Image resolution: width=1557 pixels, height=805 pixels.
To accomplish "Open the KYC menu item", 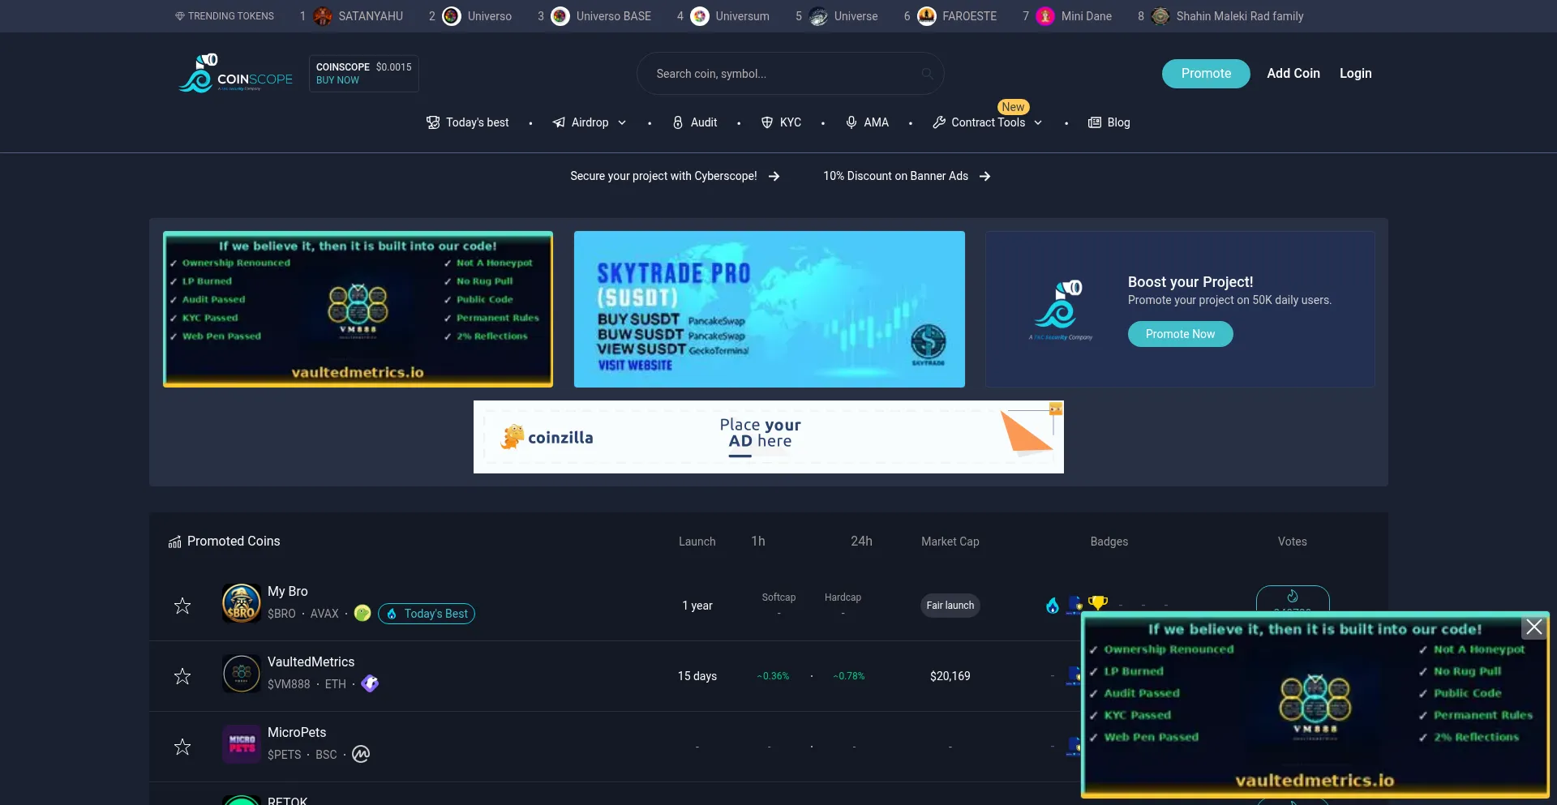I will (x=781, y=122).
